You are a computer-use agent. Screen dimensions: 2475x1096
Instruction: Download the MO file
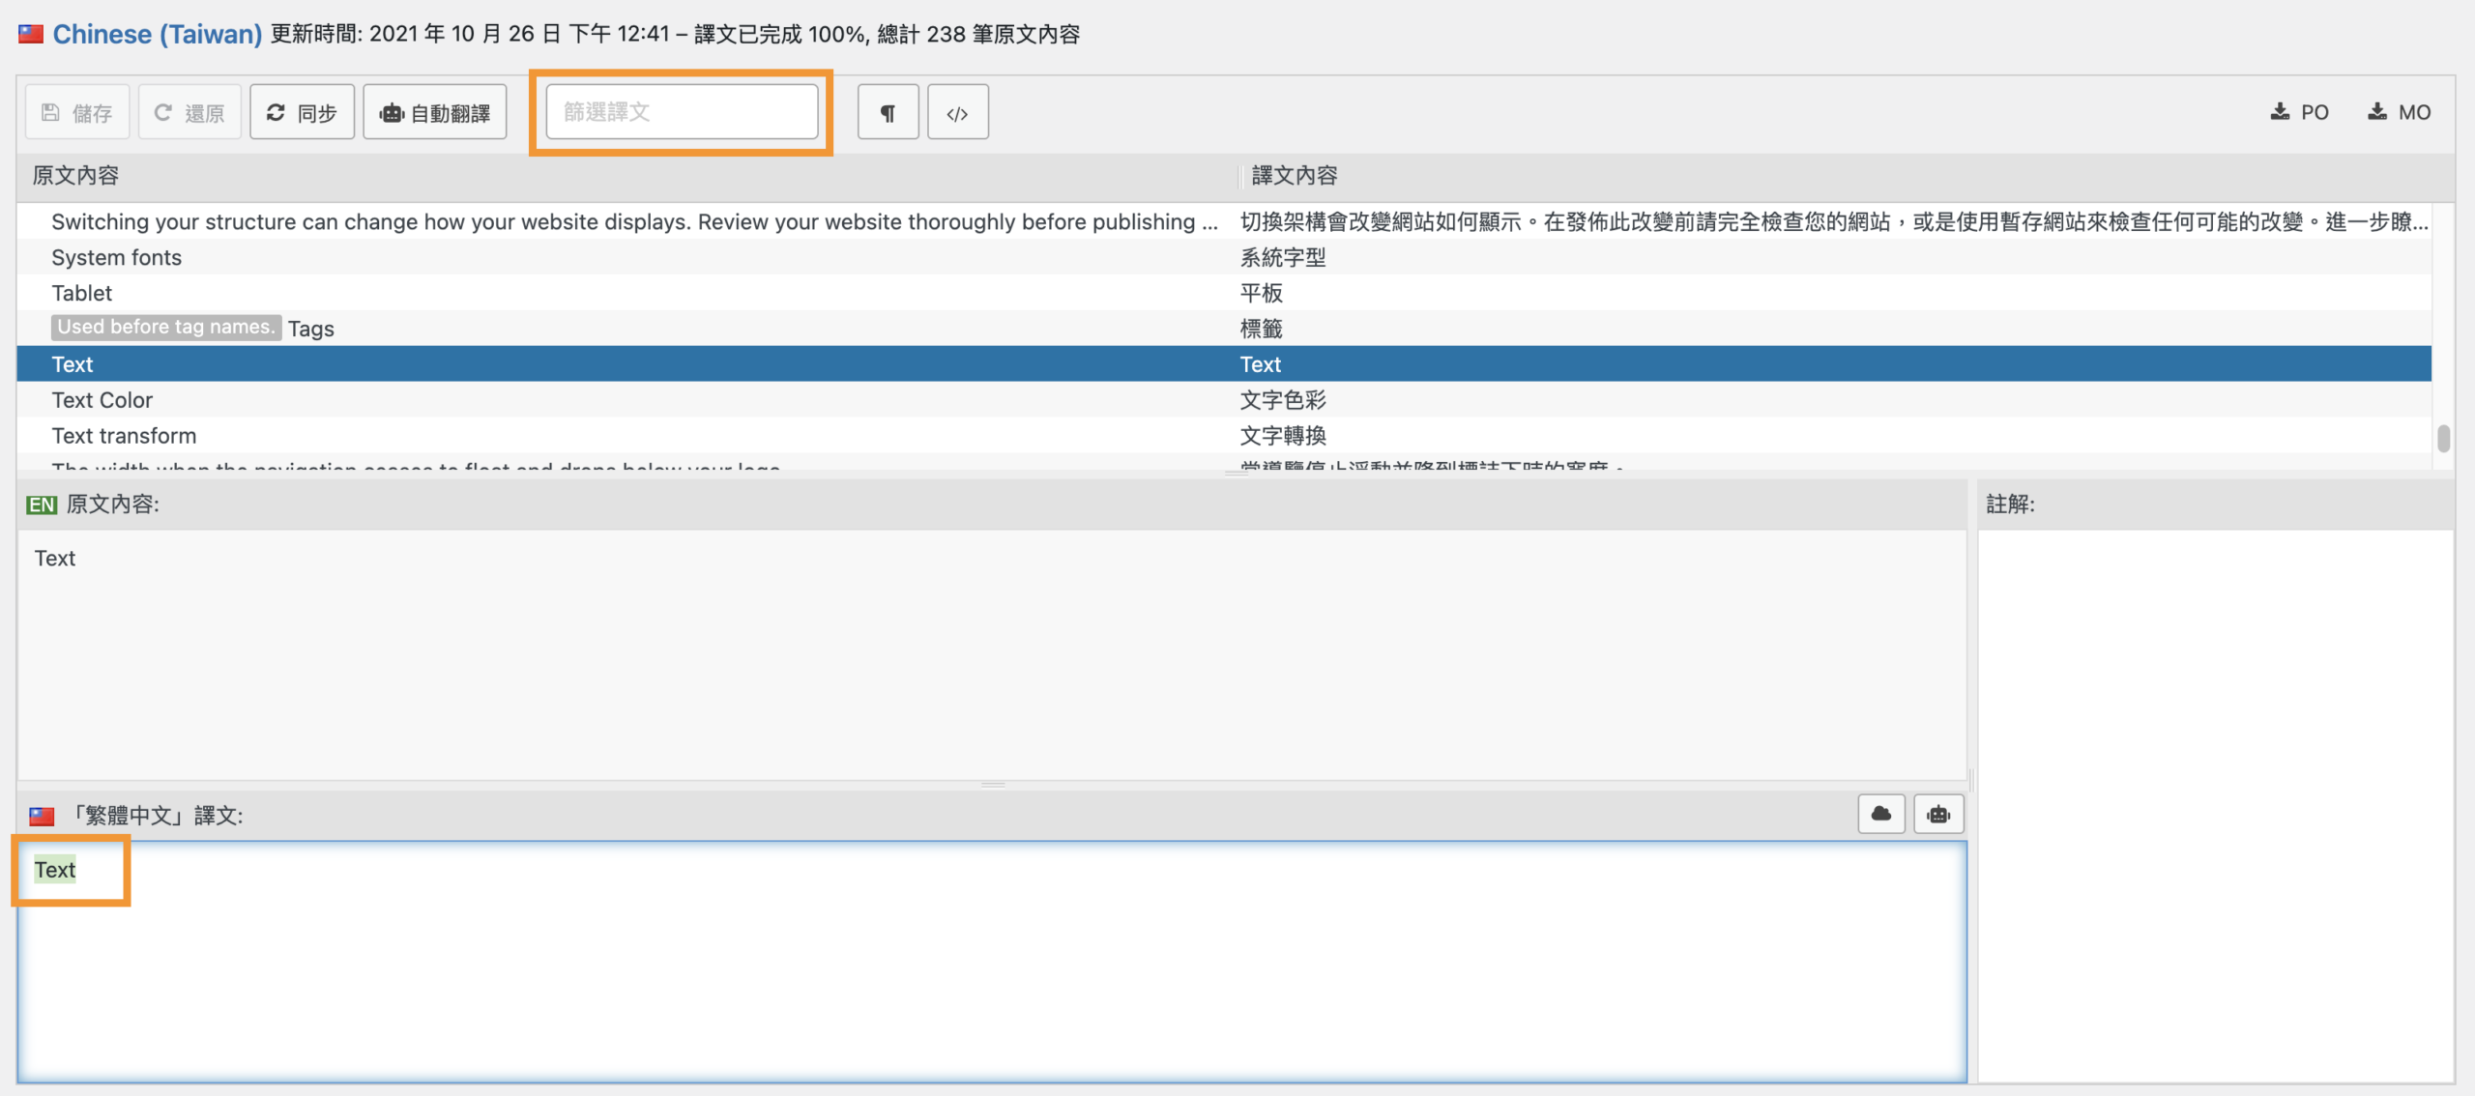2399,112
